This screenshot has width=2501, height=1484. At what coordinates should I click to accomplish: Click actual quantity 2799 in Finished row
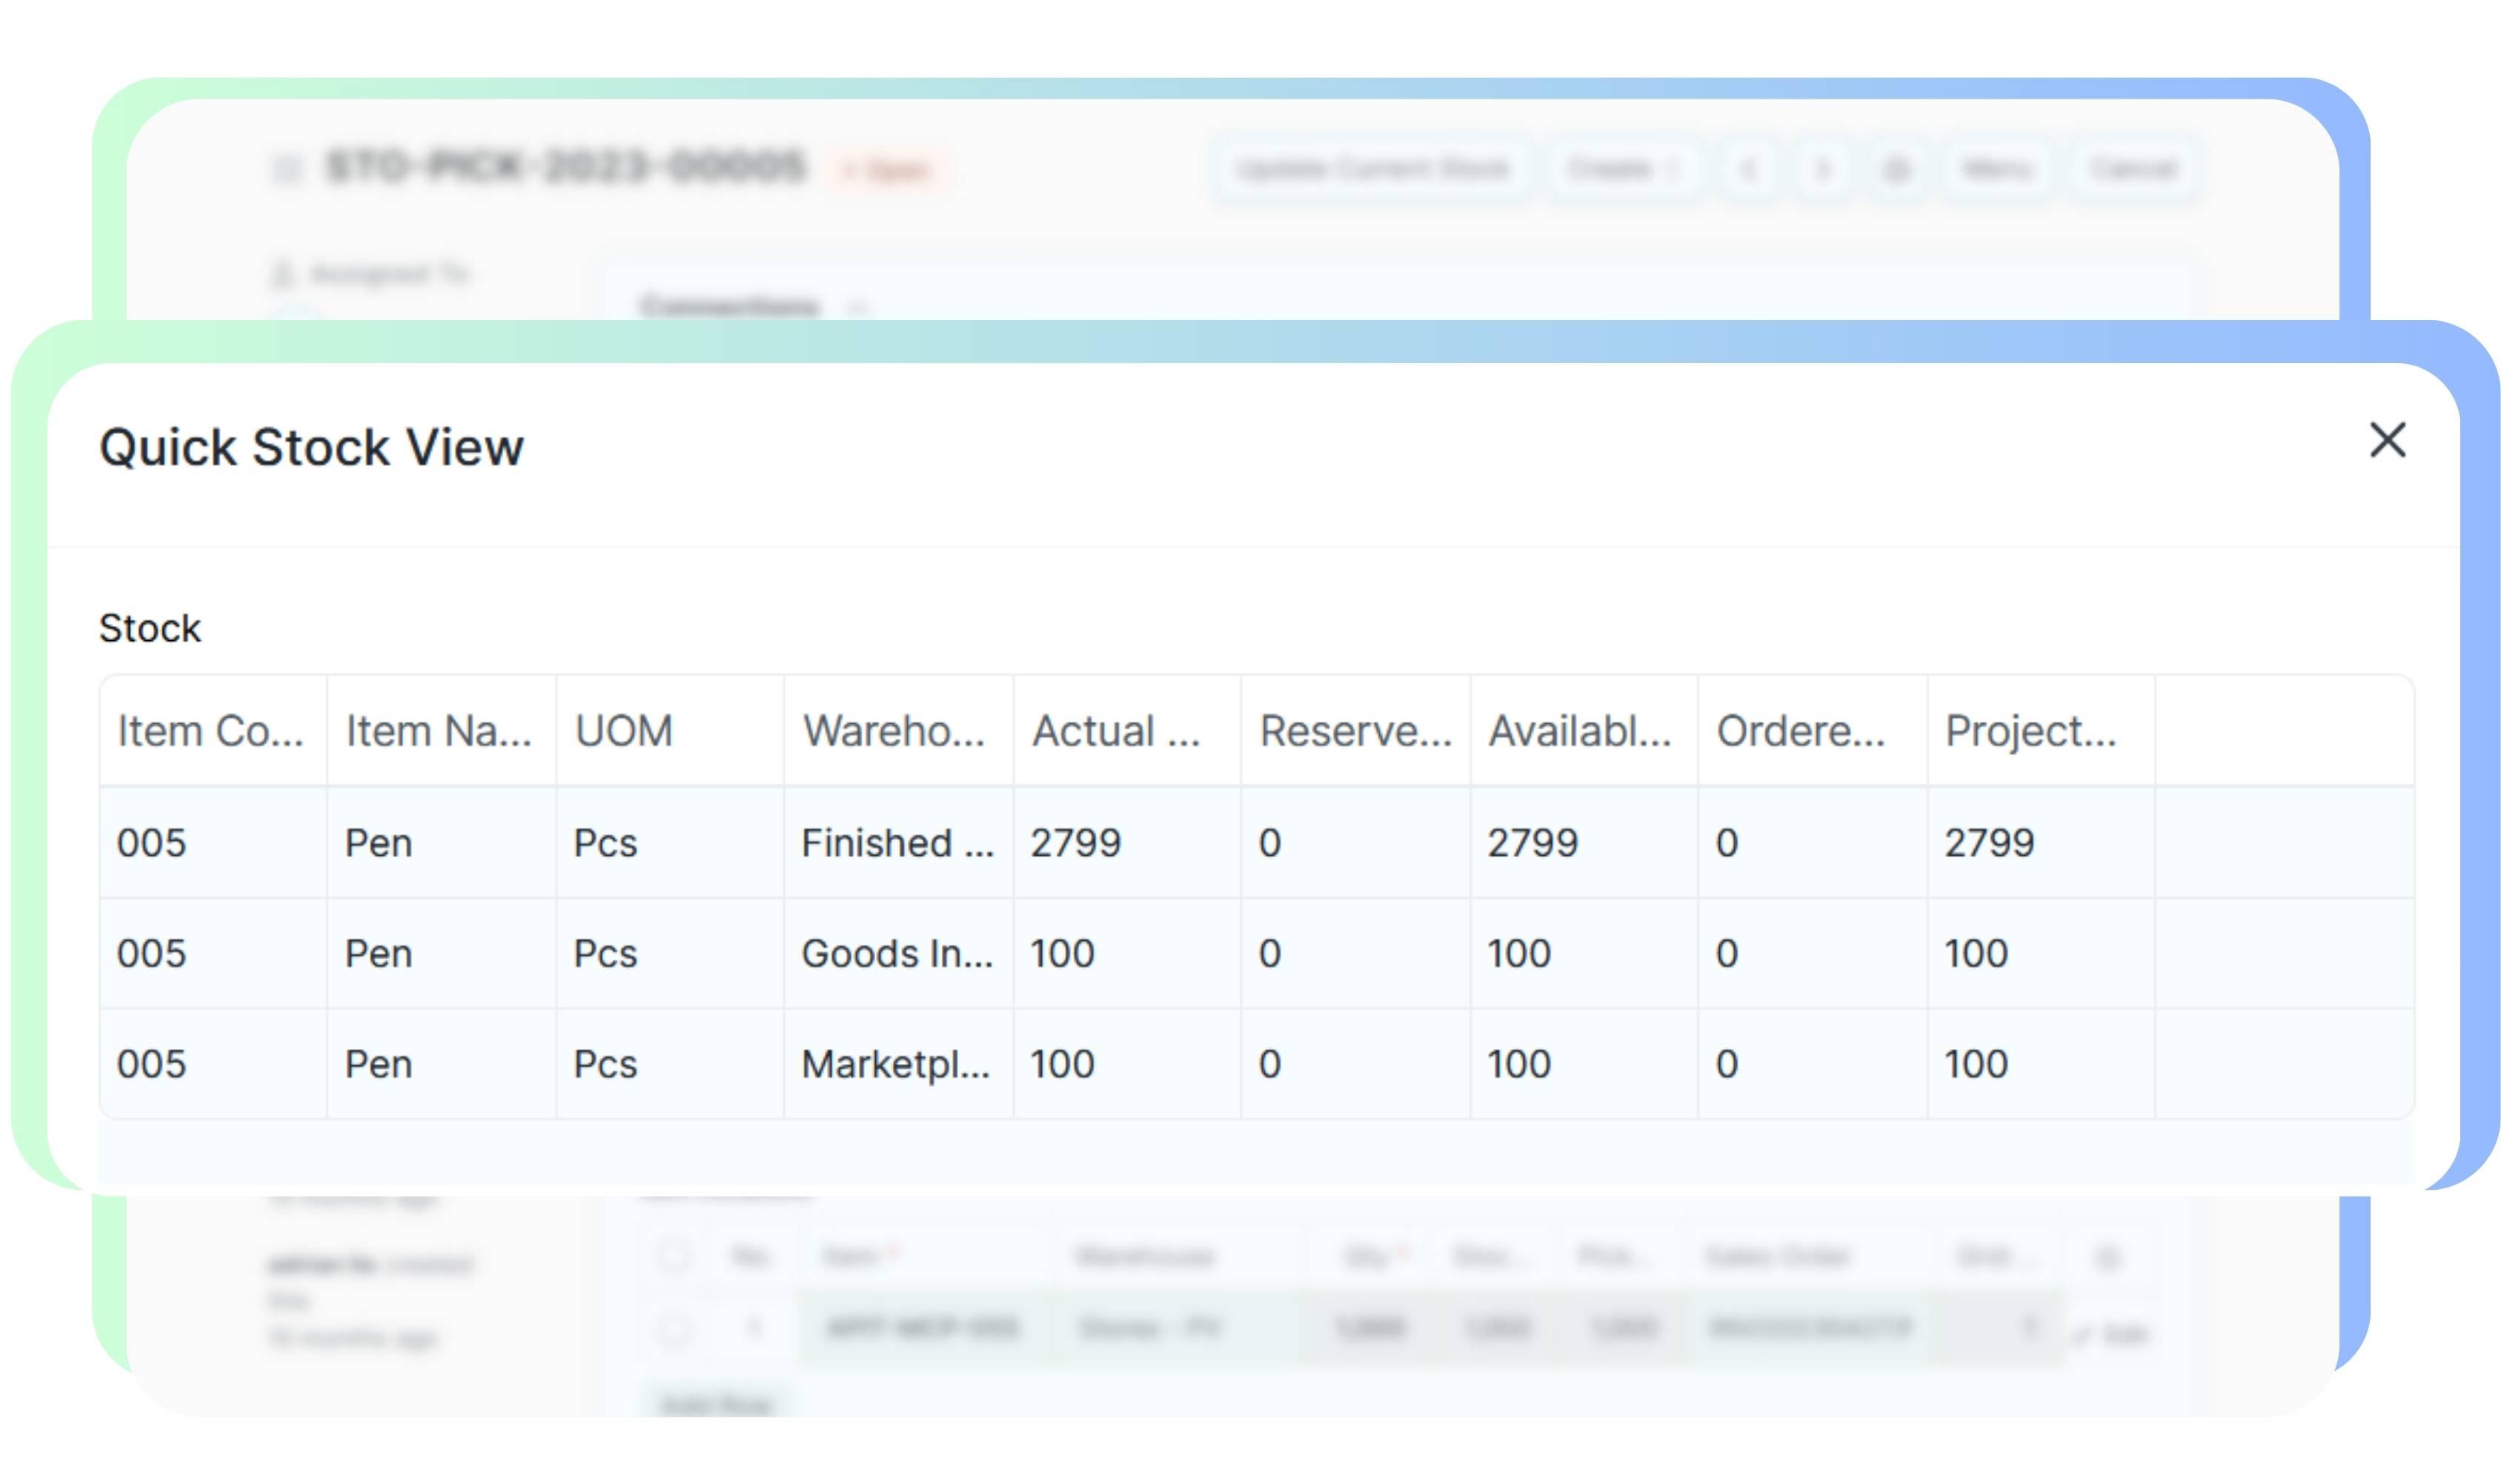pyautogui.click(x=1076, y=843)
